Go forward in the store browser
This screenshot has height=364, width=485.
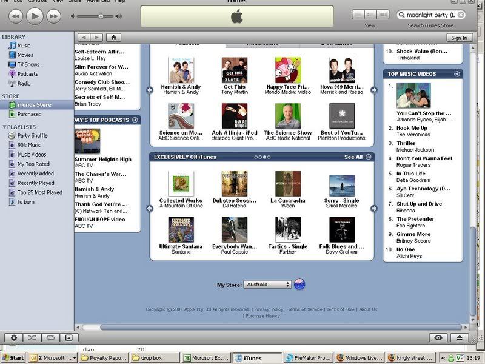(96, 38)
